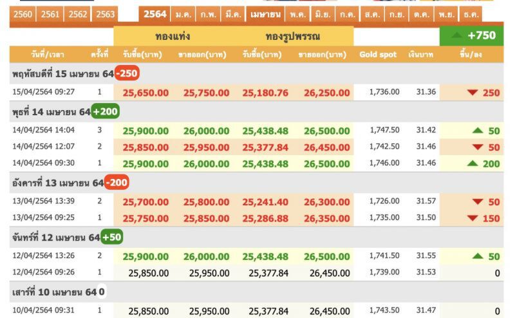Click the เสาร์ที่ 10 เมษายน 64 date heading
This screenshot has width=515, height=318.
click(54, 292)
